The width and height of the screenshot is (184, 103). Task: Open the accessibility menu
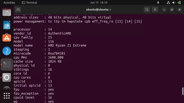(158, 3)
